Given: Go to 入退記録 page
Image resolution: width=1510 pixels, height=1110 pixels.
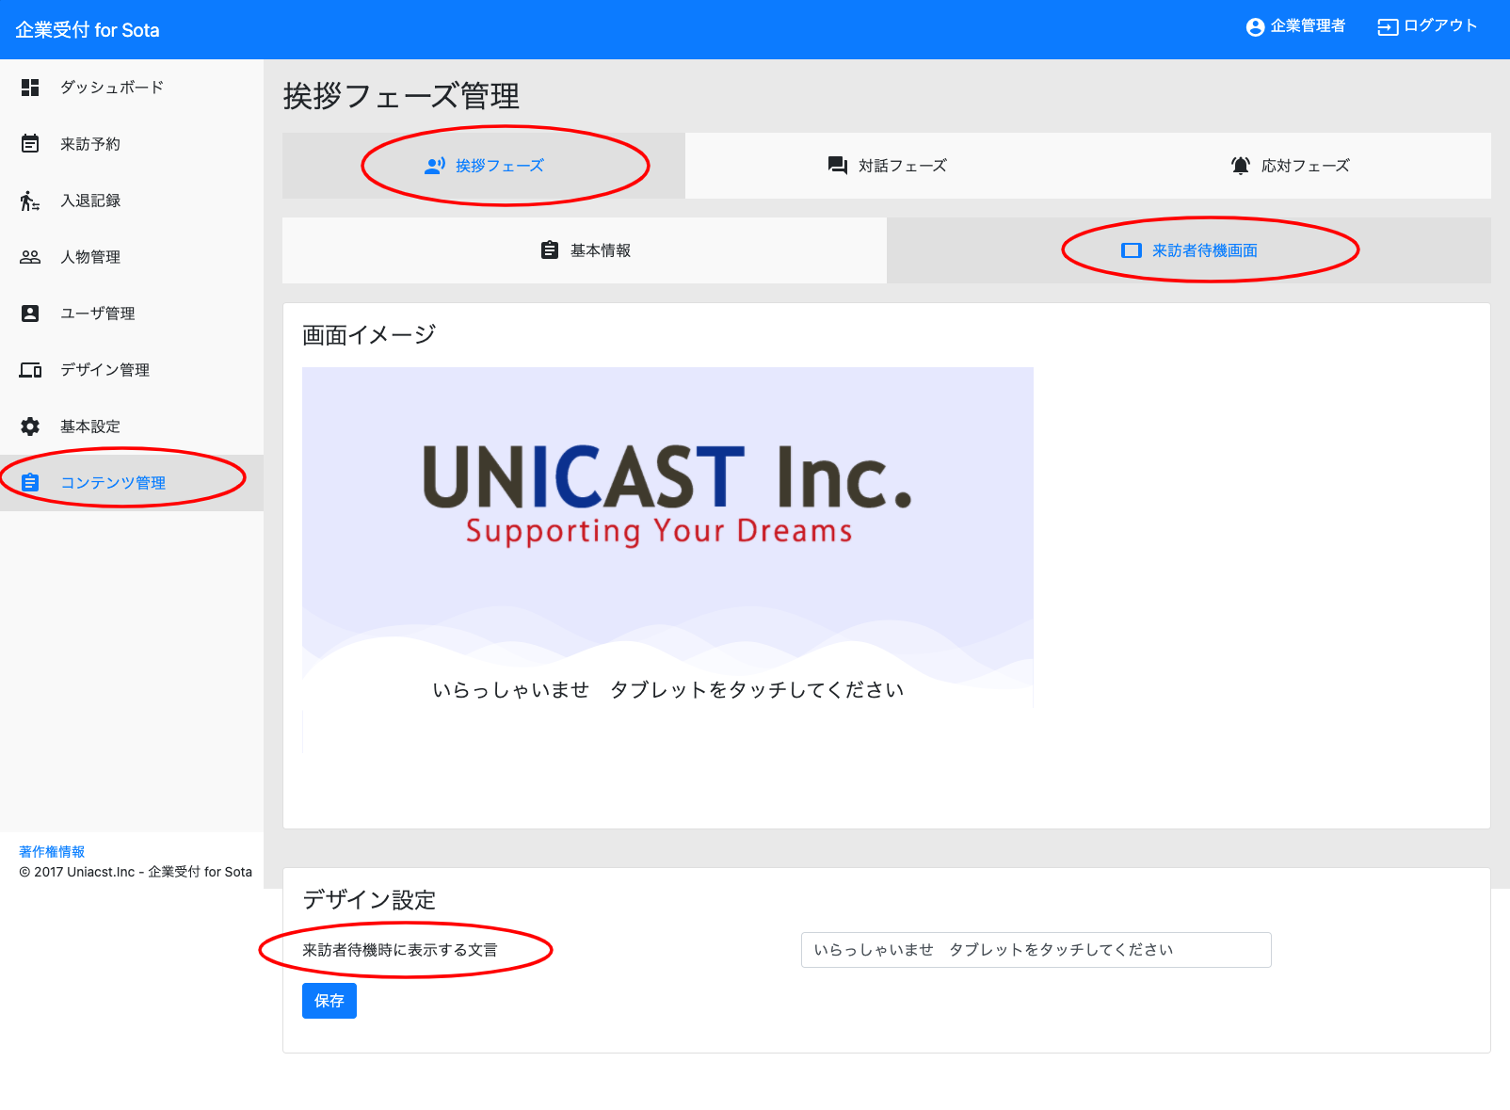Looking at the screenshot, I should coord(132,201).
